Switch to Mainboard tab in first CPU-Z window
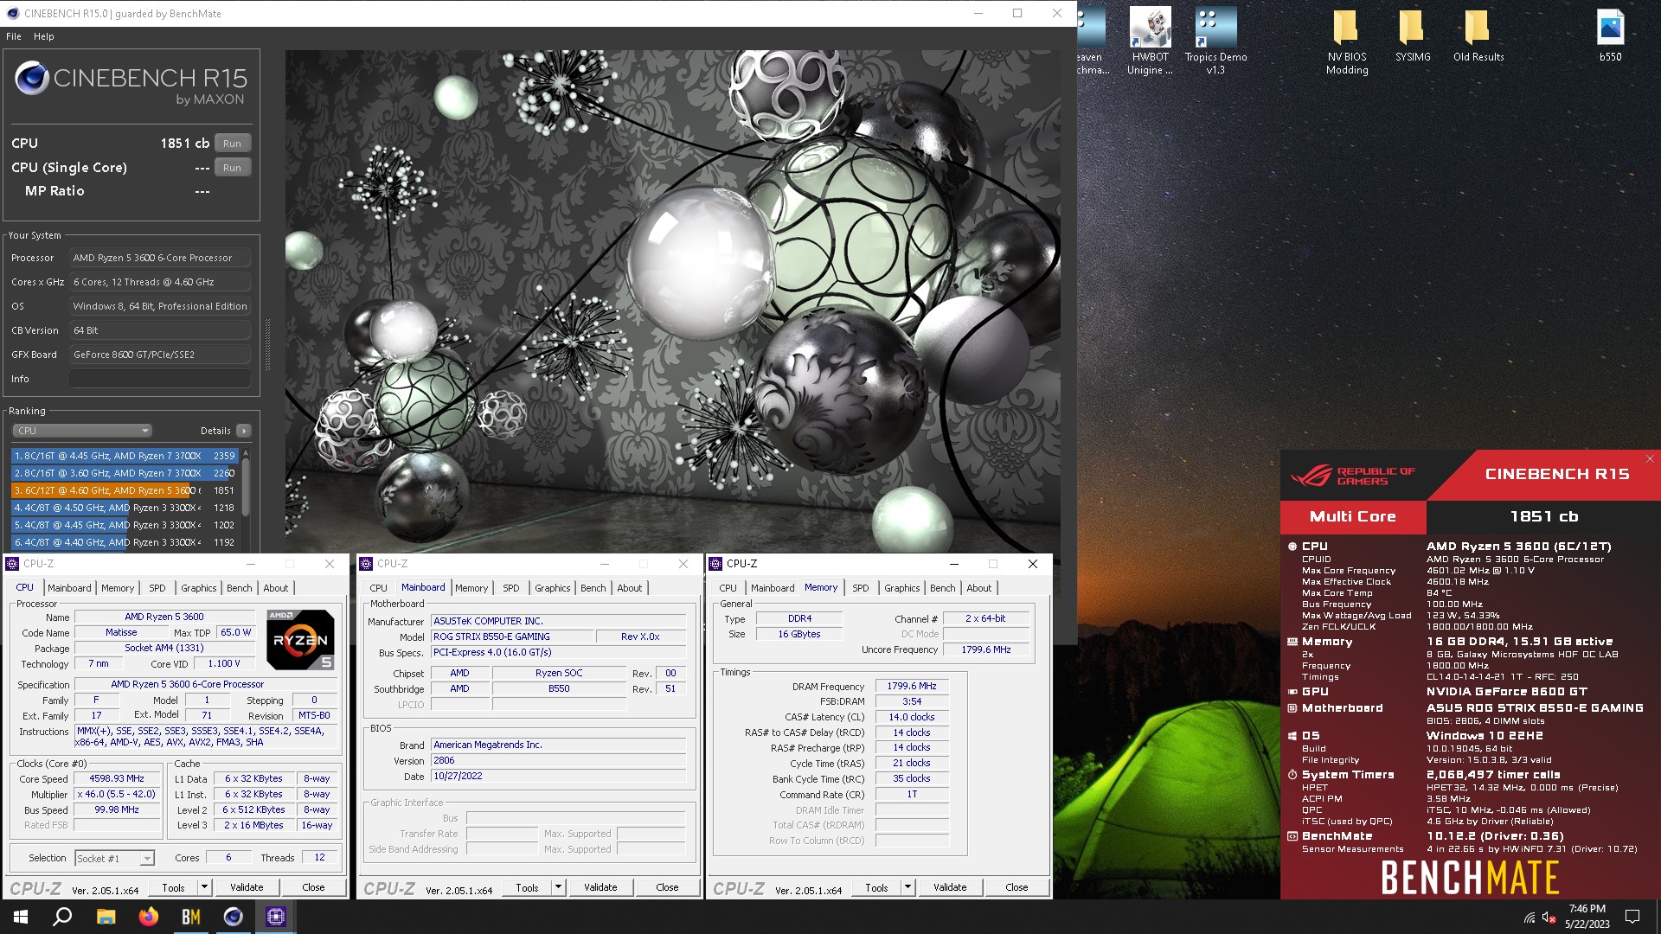This screenshot has width=1661, height=934. click(x=69, y=588)
